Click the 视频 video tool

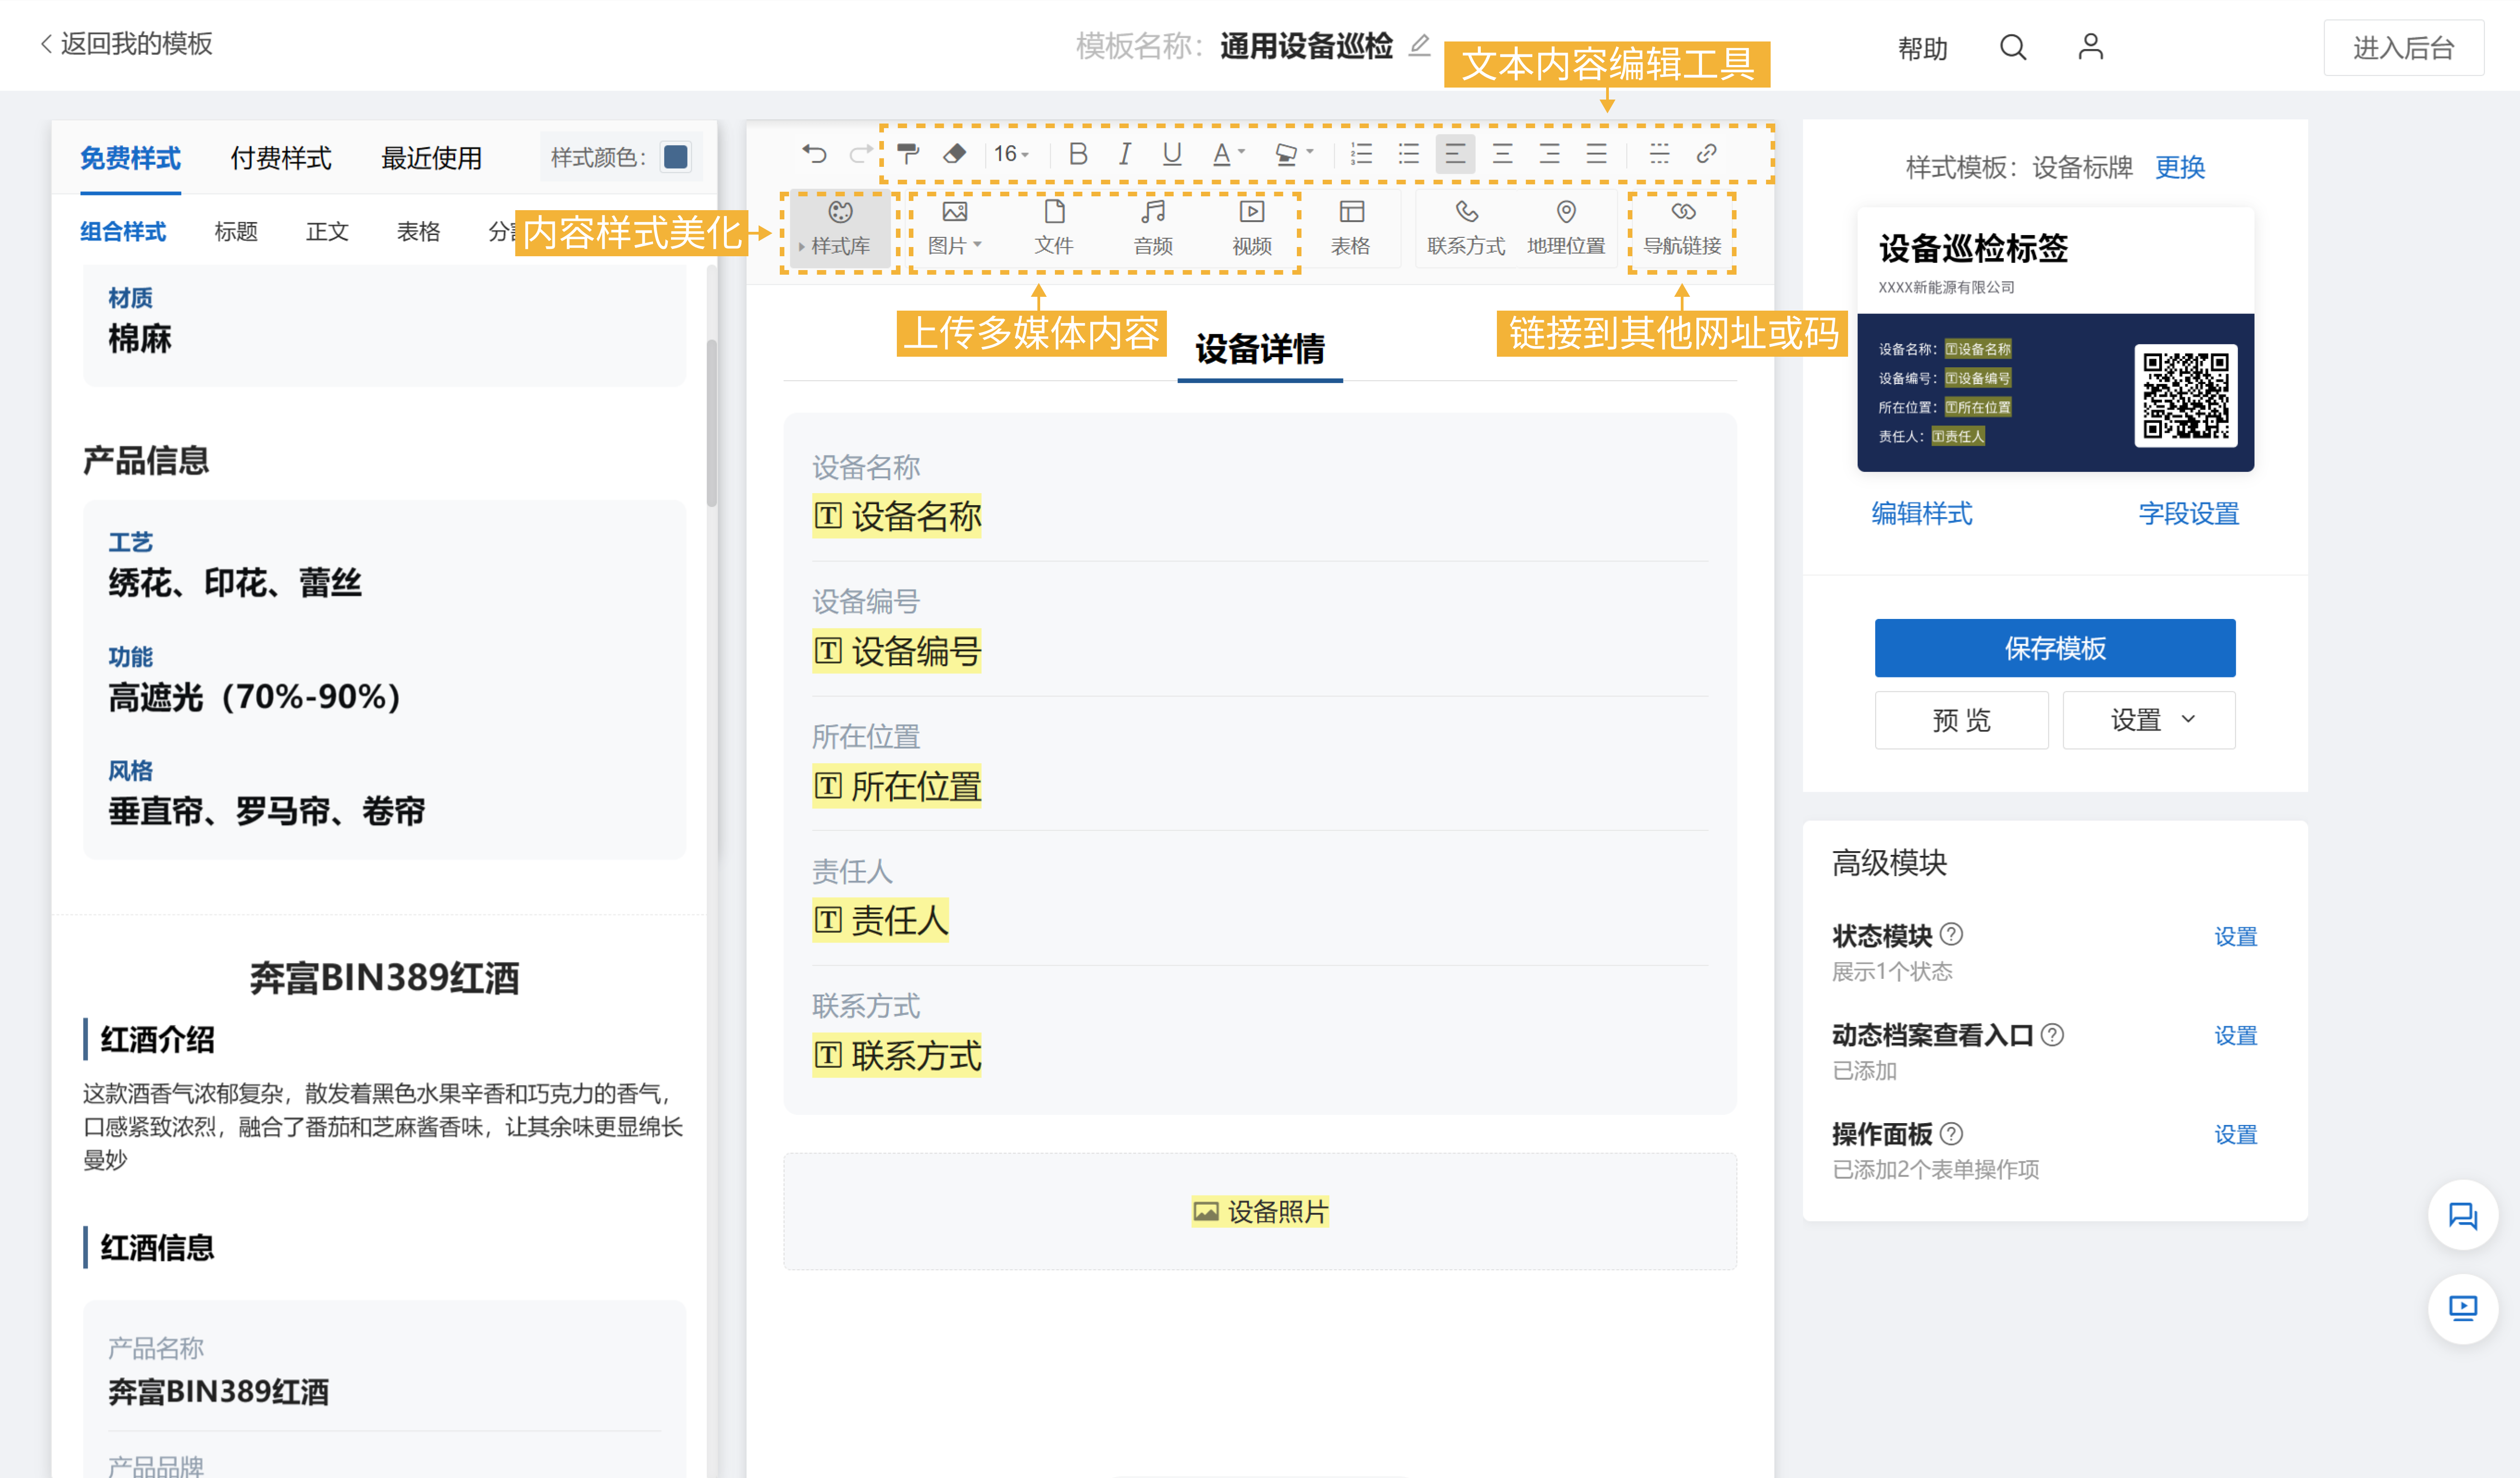1252,228
